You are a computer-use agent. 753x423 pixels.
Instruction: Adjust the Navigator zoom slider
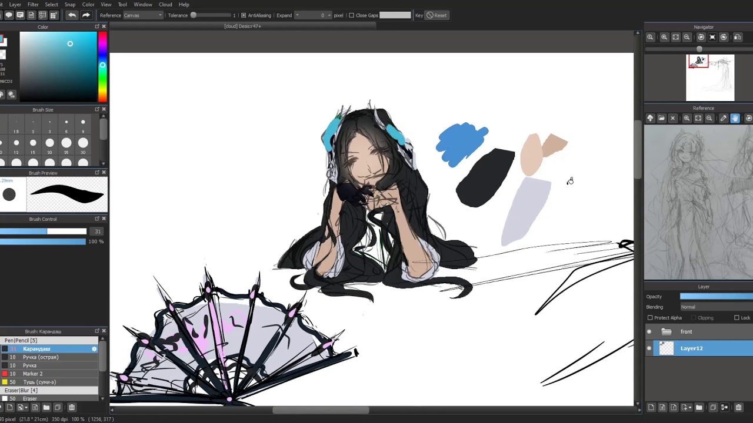699,49
